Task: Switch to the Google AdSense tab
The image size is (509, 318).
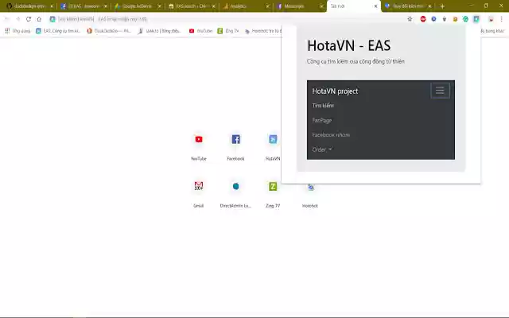Action: [138, 6]
